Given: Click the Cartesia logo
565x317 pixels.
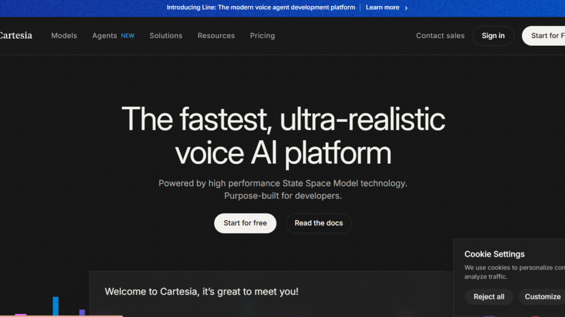Looking at the screenshot, I should point(16,35).
